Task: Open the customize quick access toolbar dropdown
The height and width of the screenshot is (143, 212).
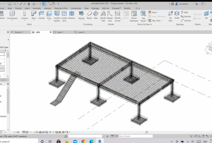Action: tap(58, 4)
